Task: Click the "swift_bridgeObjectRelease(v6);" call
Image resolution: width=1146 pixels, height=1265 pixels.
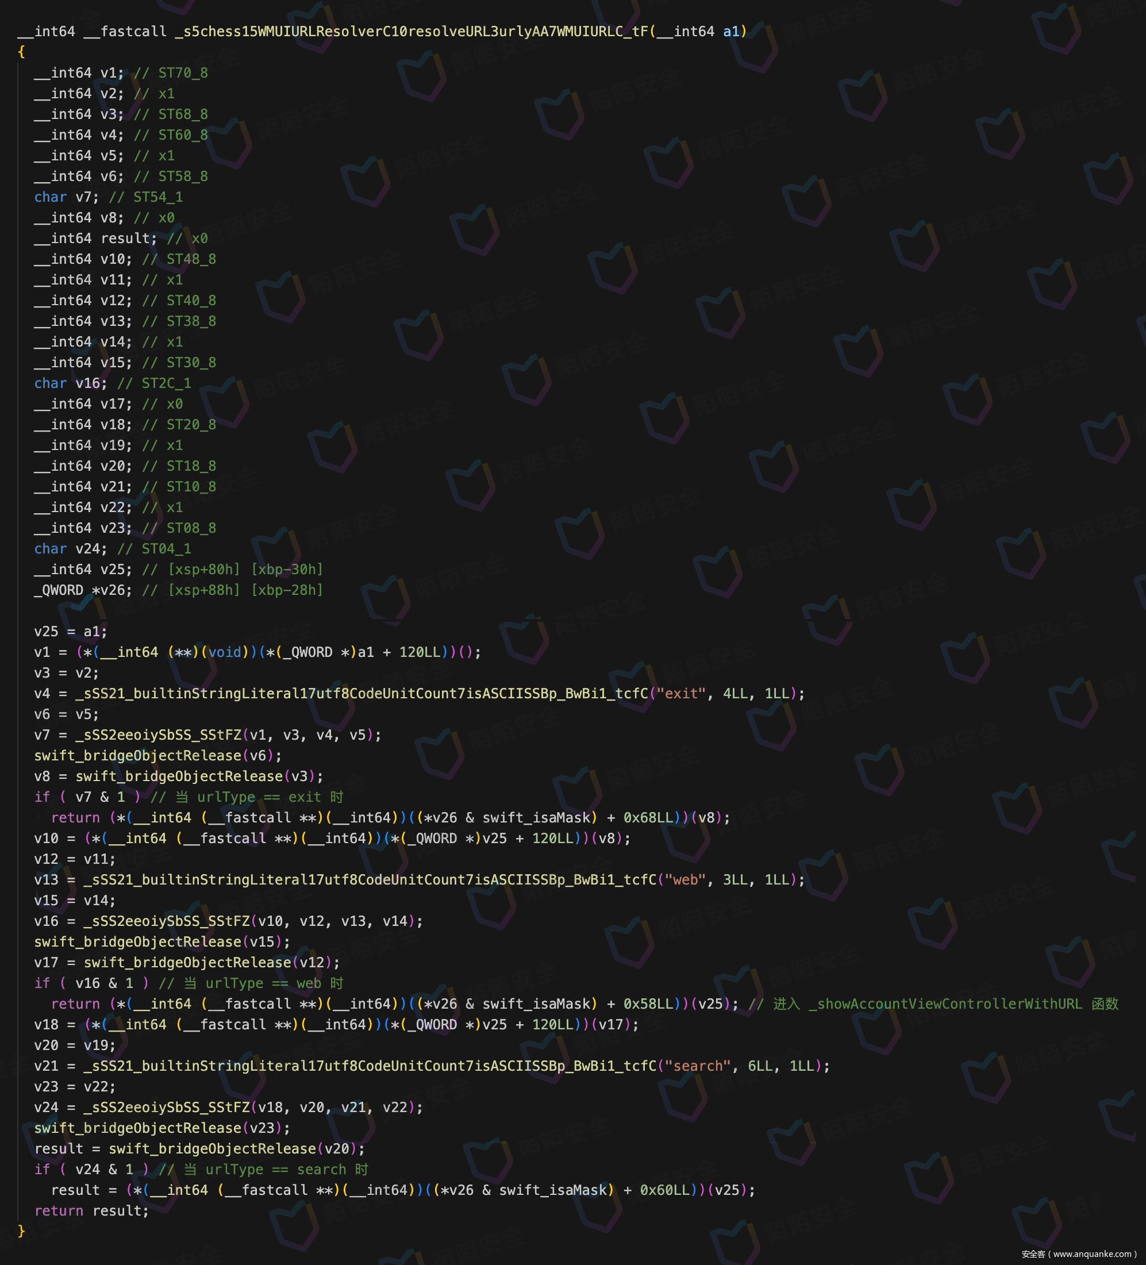Action: (157, 755)
